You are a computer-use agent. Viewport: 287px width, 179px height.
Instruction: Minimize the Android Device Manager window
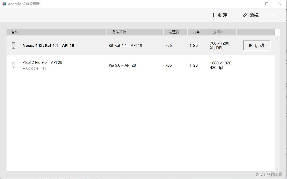point(254,4)
